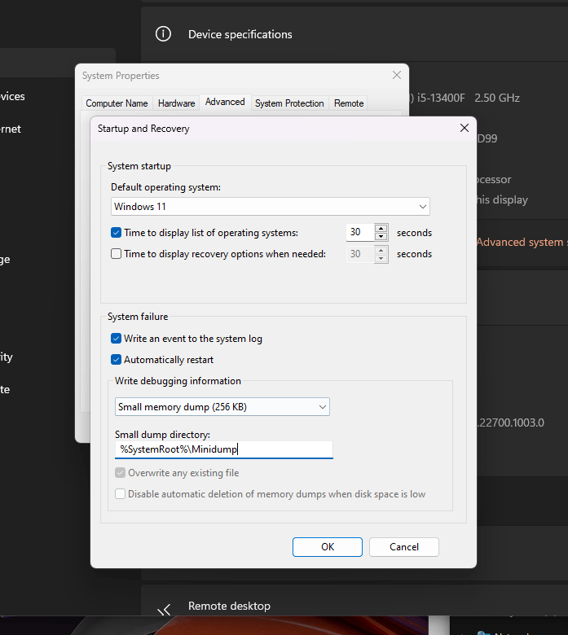
Task: Click the operating systems list seconds field
Action: (x=360, y=233)
